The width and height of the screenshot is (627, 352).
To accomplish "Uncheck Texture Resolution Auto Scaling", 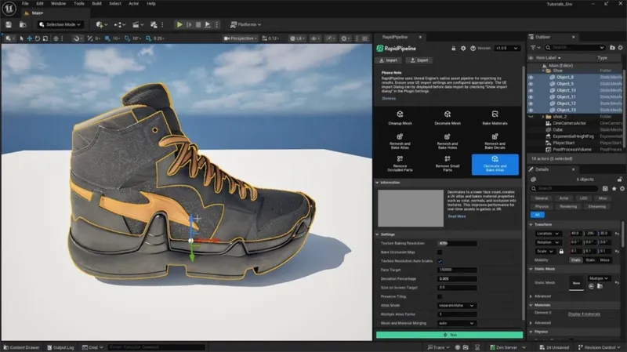I will click(x=440, y=261).
